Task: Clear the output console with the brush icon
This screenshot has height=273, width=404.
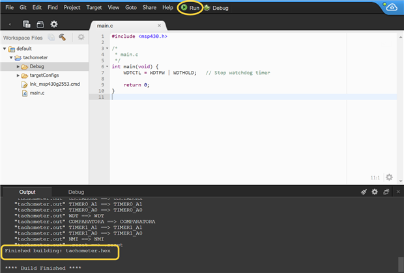Action: tap(364, 192)
